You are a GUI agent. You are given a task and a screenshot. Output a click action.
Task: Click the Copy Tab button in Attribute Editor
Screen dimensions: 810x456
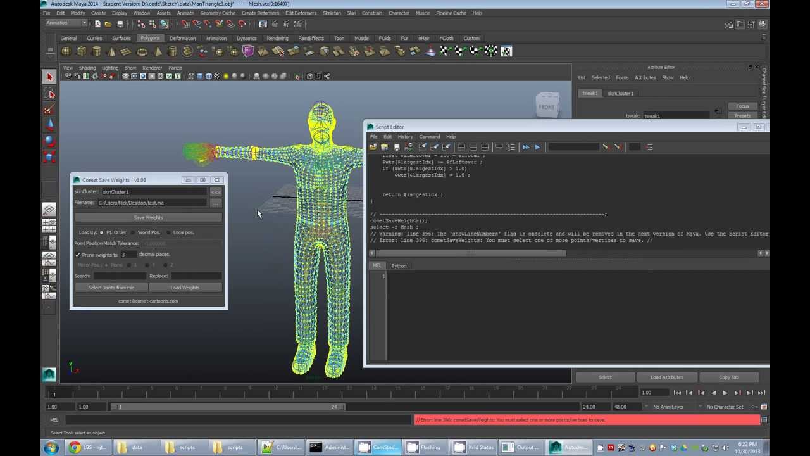[728, 377]
